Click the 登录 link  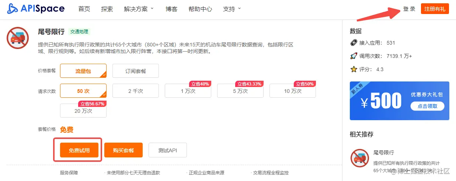(x=409, y=9)
